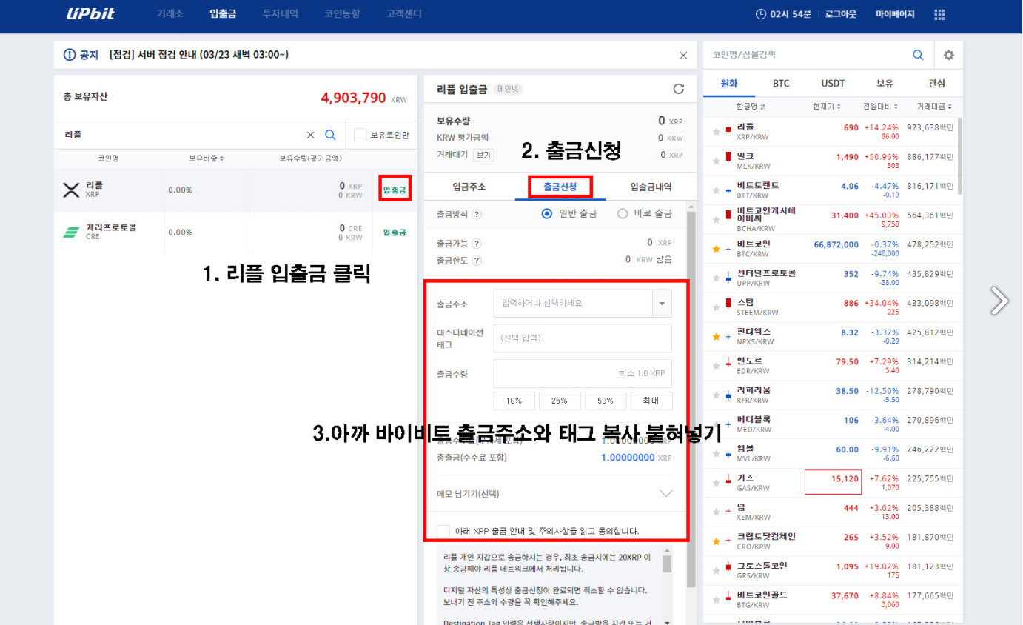Toggle favorite star for 크립토닷컴체인
Viewport: 1023px width, 625px height.
(716, 541)
